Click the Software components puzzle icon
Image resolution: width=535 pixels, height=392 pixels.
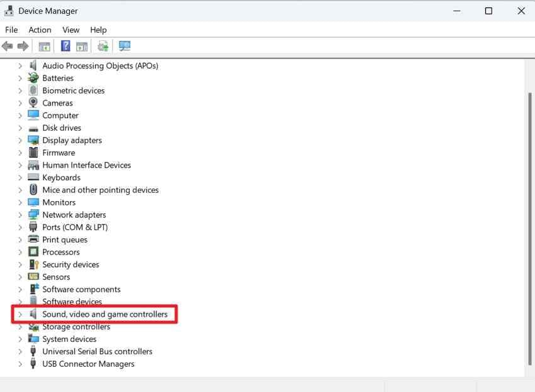click(x=34, y=289)
